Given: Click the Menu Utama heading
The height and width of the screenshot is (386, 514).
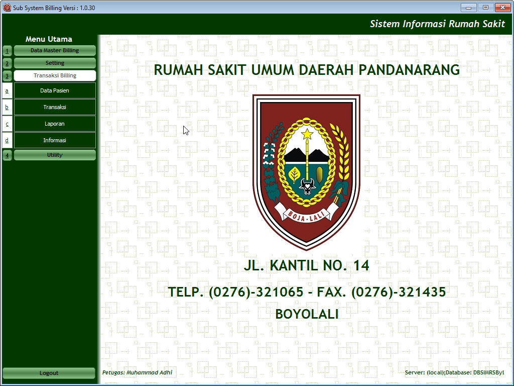Looking at the screenshot, I should (49, 39).
